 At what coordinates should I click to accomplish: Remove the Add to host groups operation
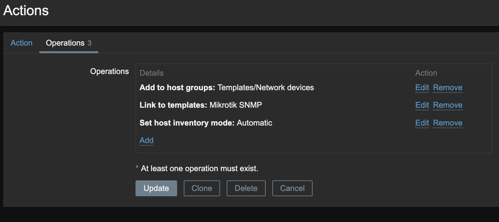[x=447, y=88]
